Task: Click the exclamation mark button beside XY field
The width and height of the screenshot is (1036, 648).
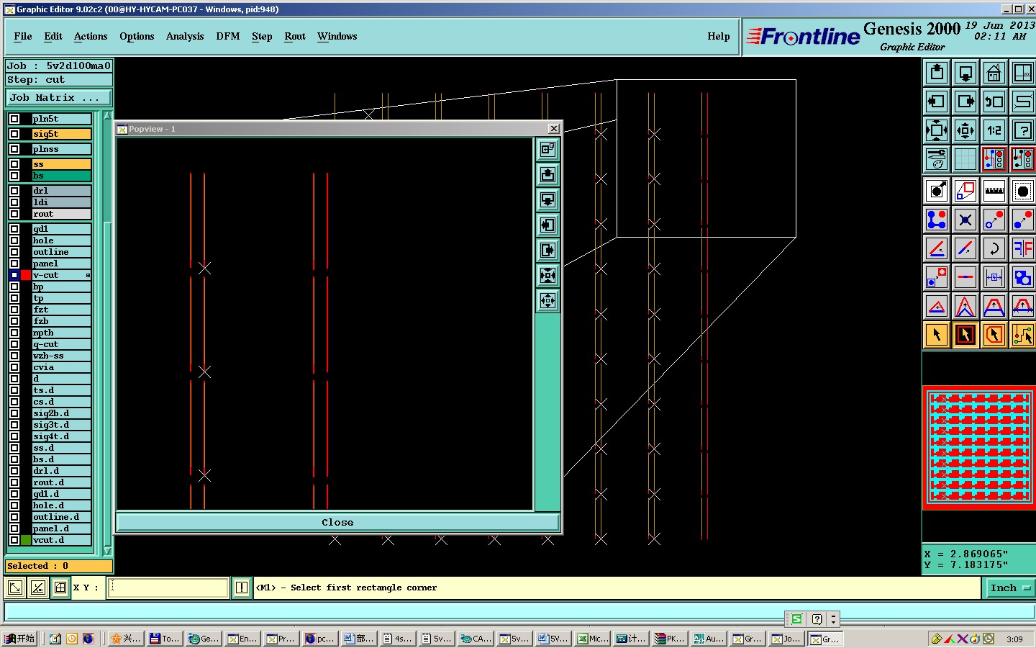Action: coord(242,588)
